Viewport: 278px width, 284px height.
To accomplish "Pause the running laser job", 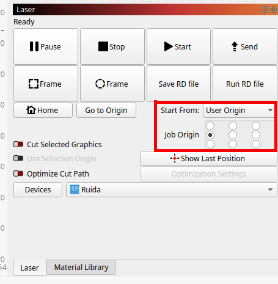I will click(x=46, y=46).
